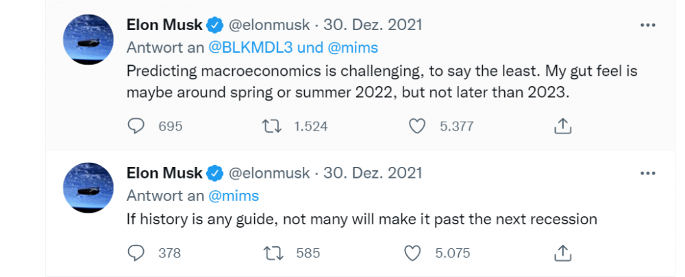
Task: Open the first tweet's date link
Action: (373, 25)
